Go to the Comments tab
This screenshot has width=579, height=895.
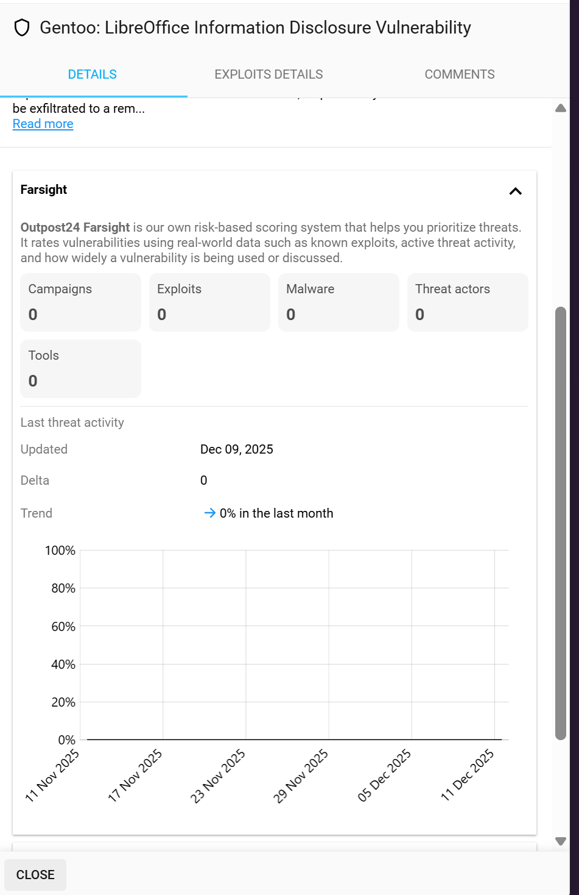coord(460,74)
